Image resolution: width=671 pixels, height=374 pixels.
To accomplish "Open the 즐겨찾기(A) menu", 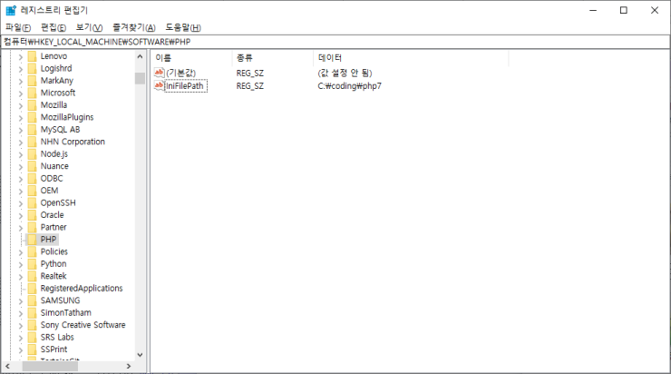I will coord(133,27).
